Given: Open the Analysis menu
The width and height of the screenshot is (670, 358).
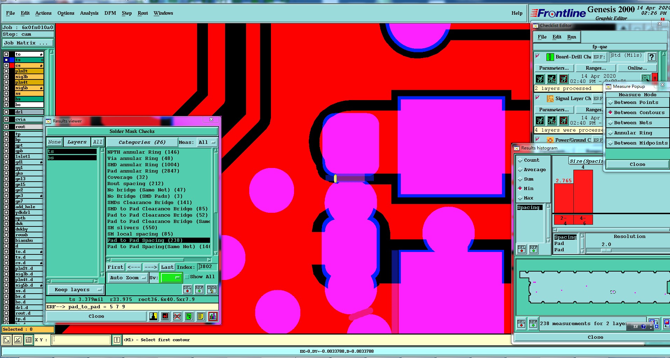Looking at the screenshot, I should tap(89, 13).
